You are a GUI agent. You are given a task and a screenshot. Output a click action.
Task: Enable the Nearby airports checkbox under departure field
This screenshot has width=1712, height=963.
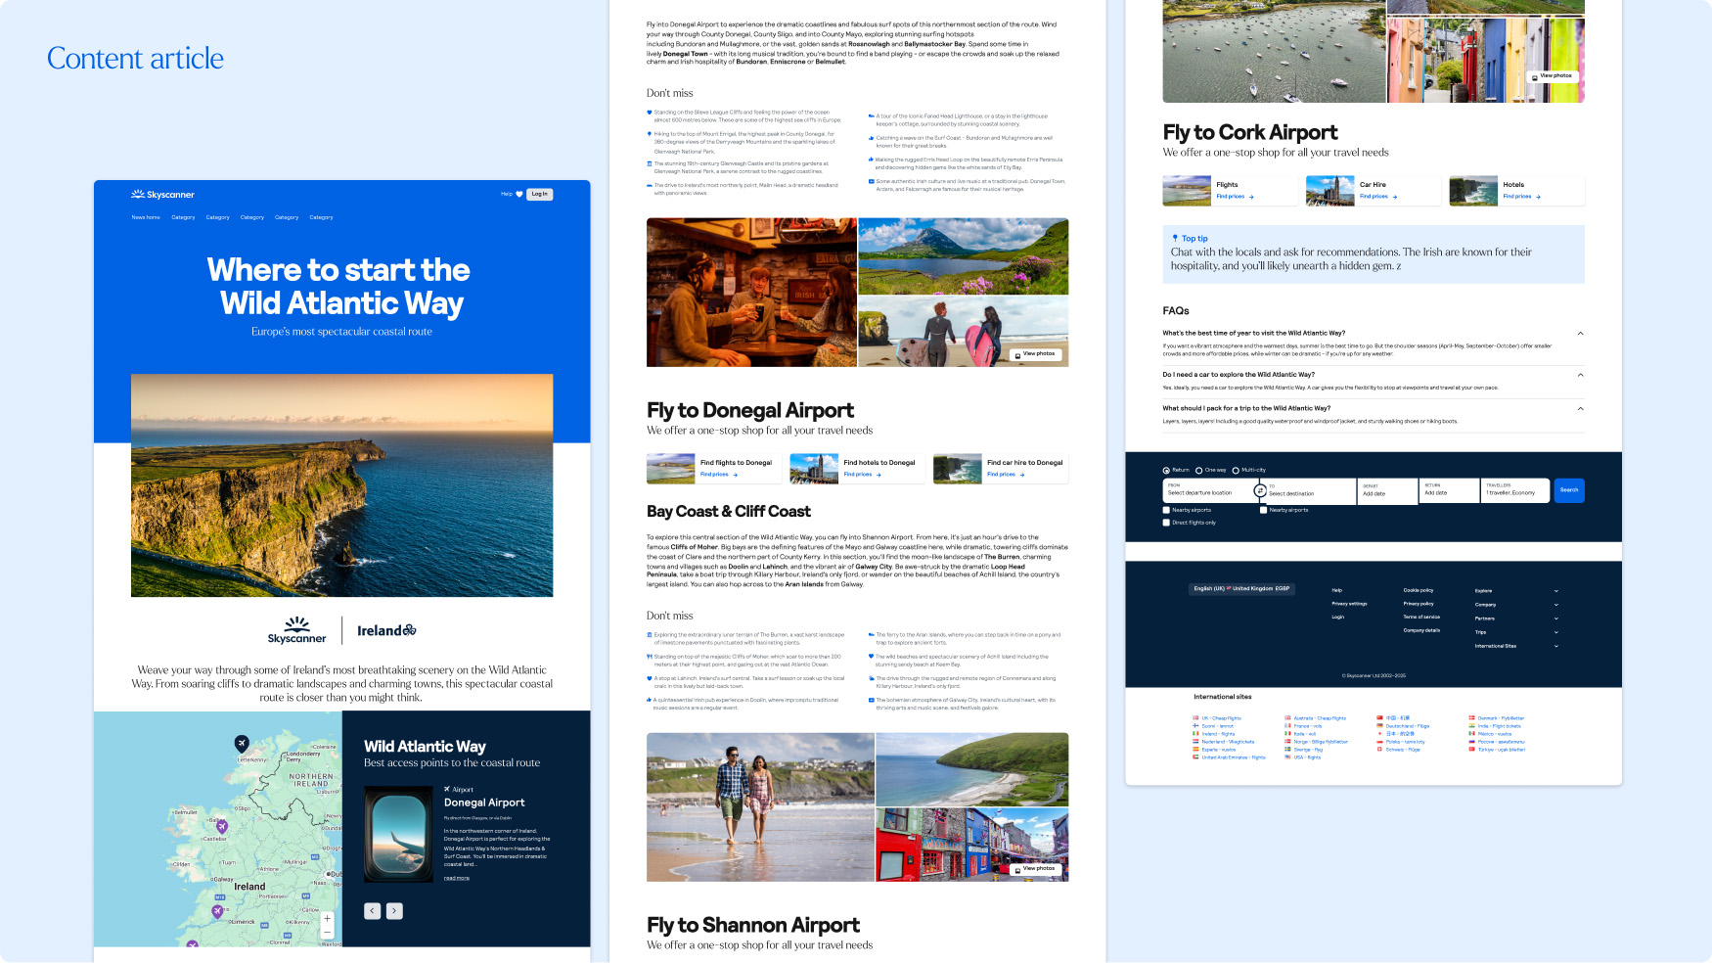1166,510
